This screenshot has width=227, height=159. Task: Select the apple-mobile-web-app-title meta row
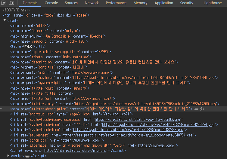(x=61, y=52)
